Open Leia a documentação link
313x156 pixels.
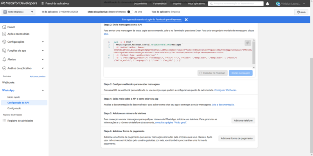coord(223,105)
